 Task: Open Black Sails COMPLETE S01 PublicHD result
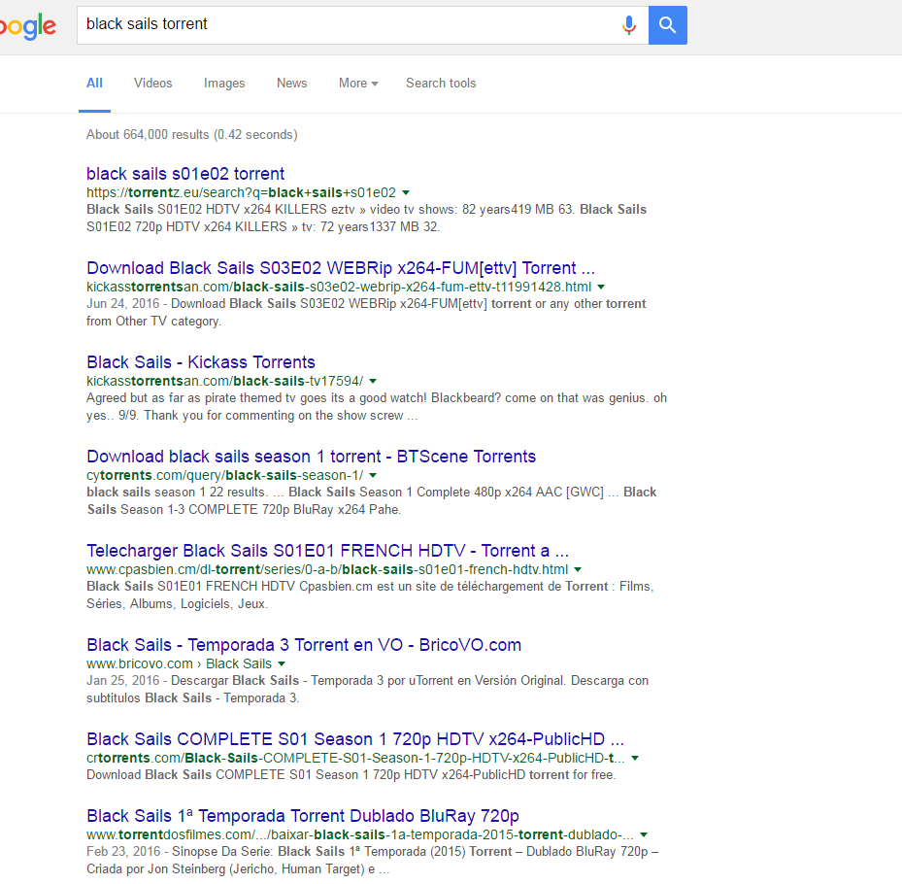(355, 739)
